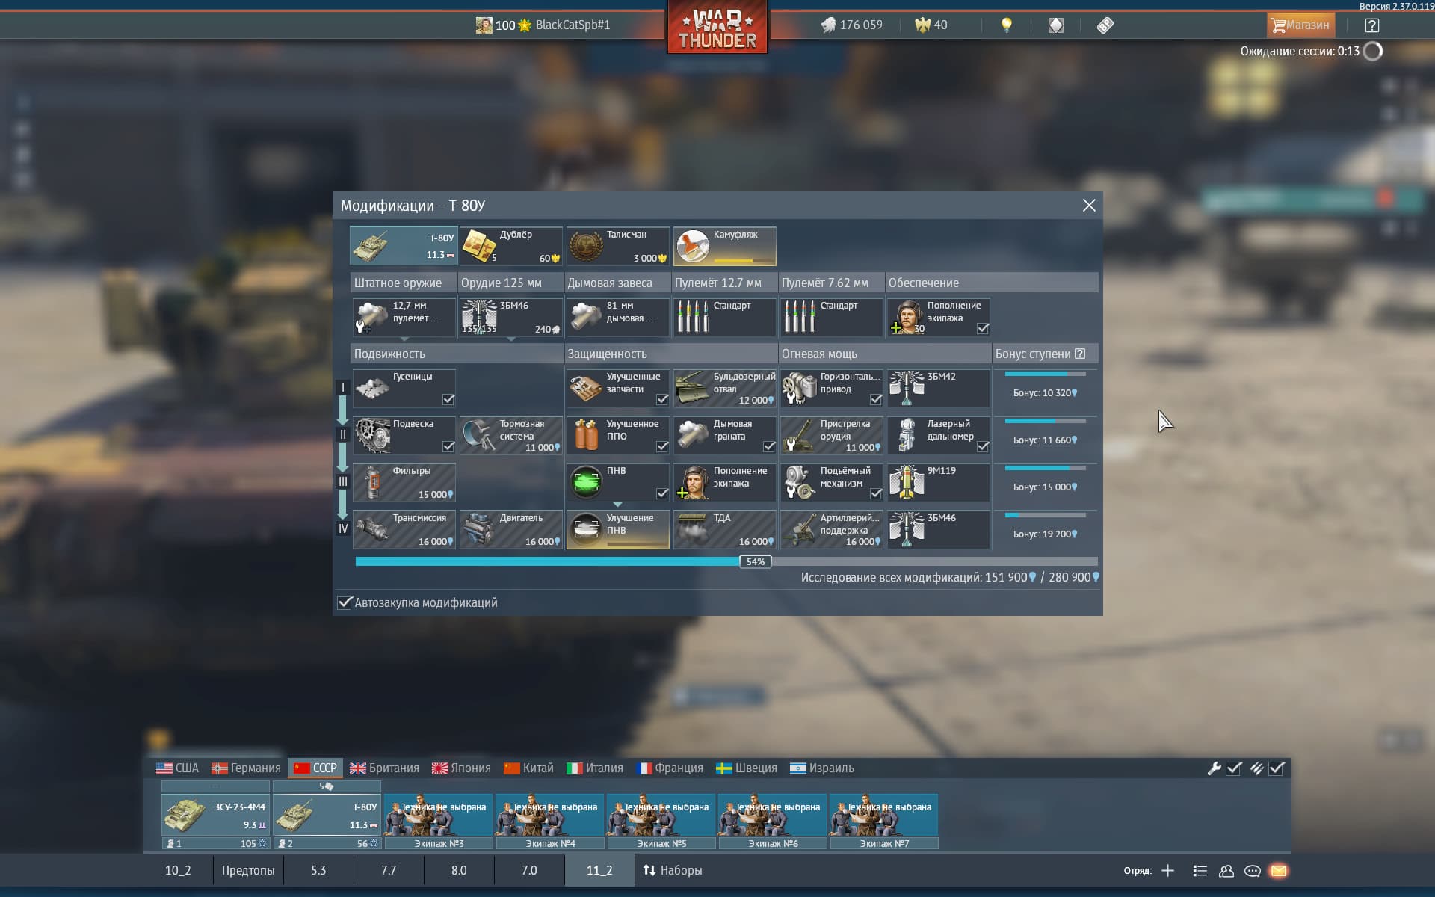This screenshot has width=1435, height=897.
Task: Select the Лазерный дальномер modification
Action: pos(938,435)
